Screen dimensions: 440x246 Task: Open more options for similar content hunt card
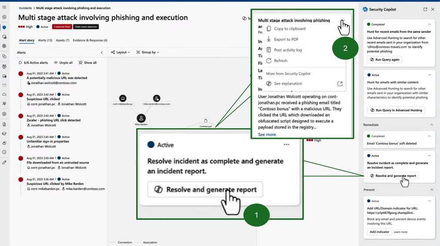[x=429, y=75]
